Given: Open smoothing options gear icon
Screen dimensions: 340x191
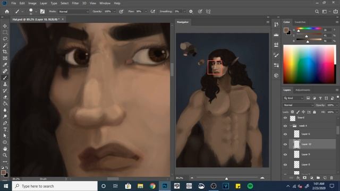Looking at the screenshot, I should coord(191,12).
